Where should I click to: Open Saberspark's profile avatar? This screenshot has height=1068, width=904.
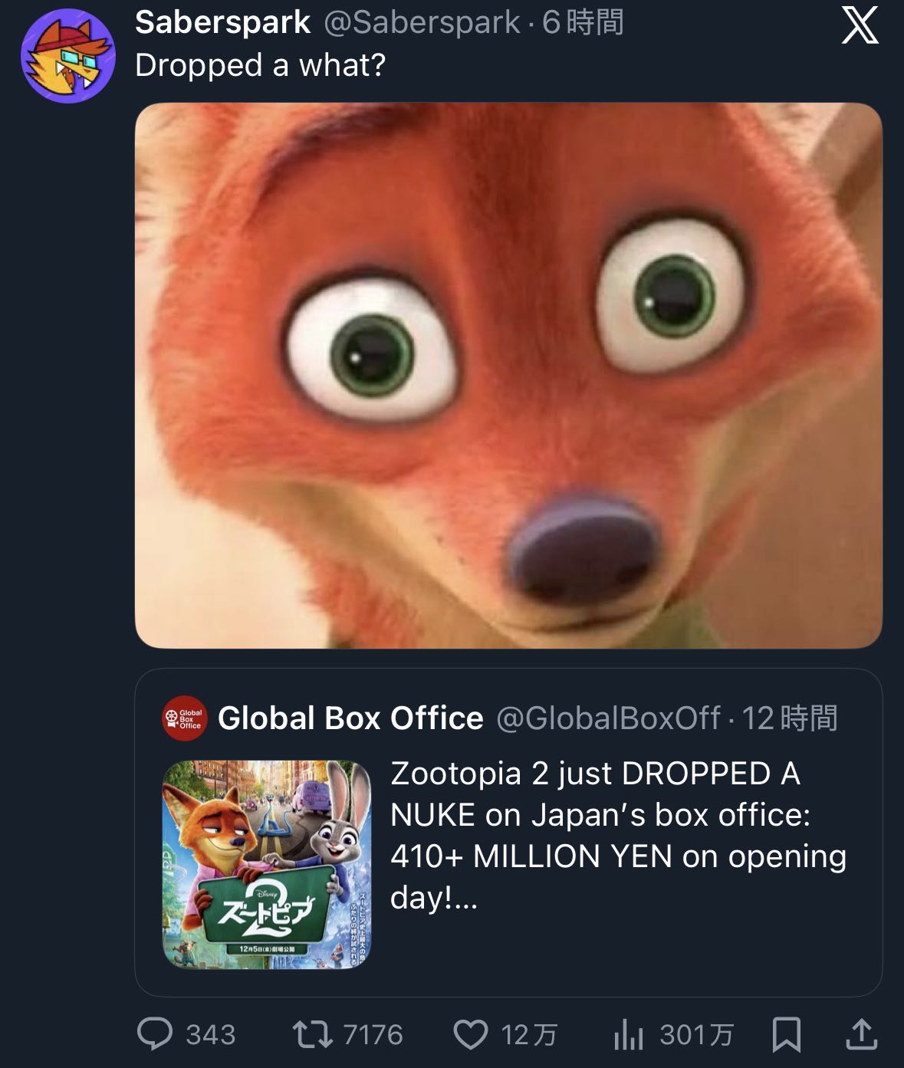pyautogui.click(x=67, y=55)
